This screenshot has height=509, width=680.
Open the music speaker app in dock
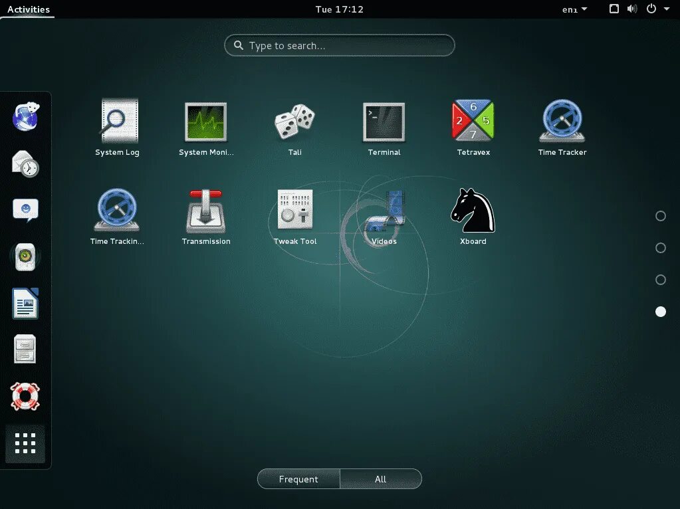25,257
